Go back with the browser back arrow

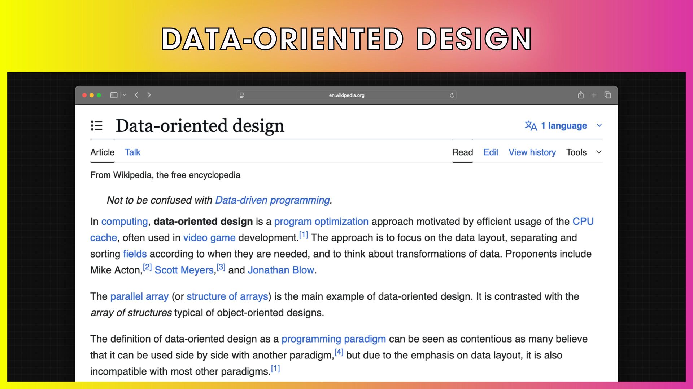(136, 95)
